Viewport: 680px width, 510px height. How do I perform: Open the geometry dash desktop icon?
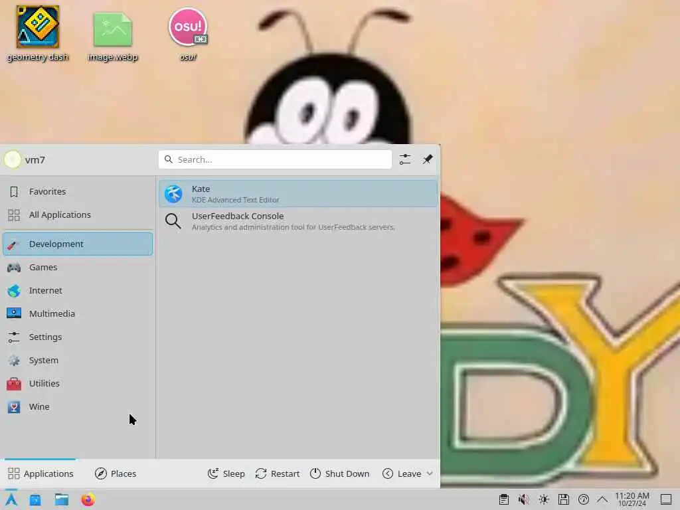click(38, 33)
